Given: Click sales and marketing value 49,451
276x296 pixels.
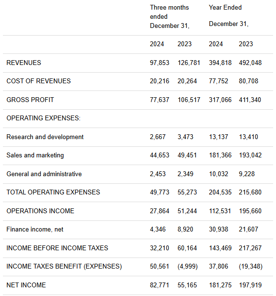Looking at the screenshot, I should 187,155.
